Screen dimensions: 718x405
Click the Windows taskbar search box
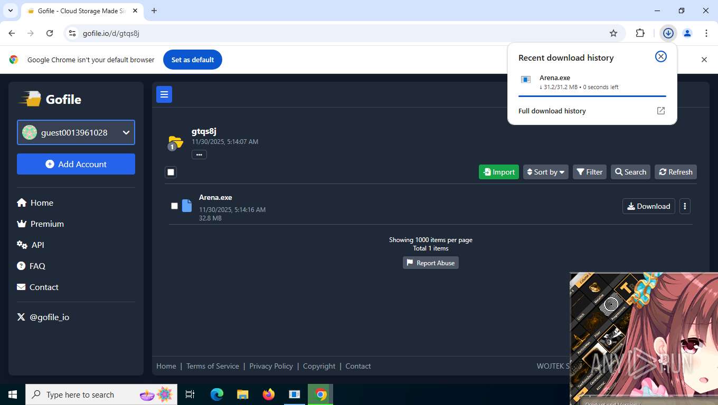pyautogui.click(x=102, y=394)
